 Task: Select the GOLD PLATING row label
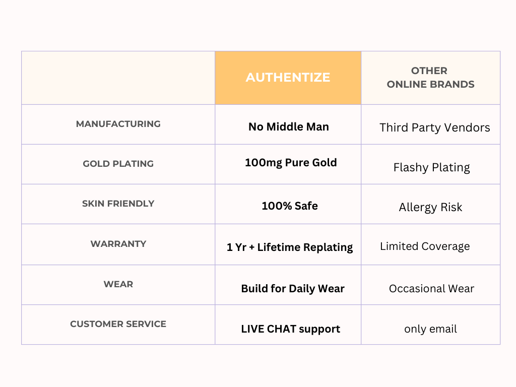pos(118,164)
